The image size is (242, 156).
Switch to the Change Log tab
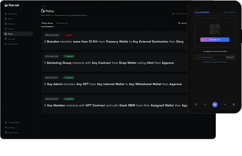[62, 23]
